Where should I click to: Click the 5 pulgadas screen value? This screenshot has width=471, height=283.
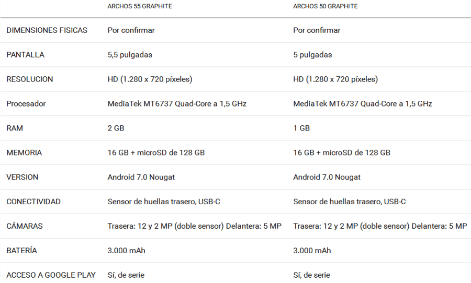312,55
